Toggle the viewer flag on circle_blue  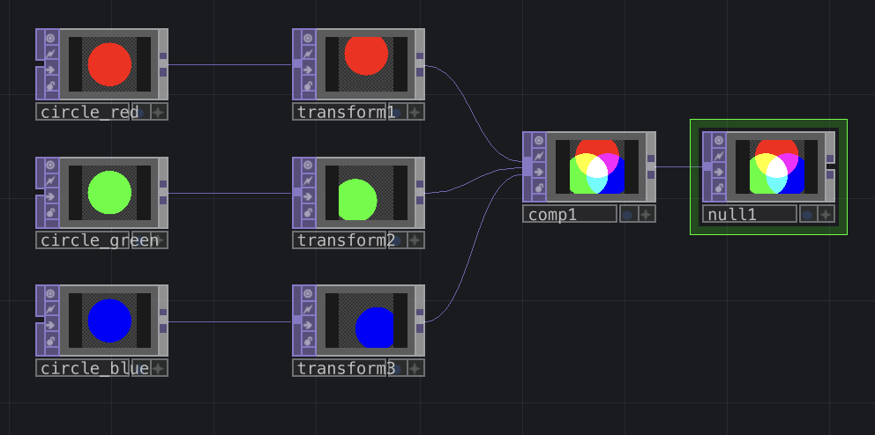click(51, 293)
